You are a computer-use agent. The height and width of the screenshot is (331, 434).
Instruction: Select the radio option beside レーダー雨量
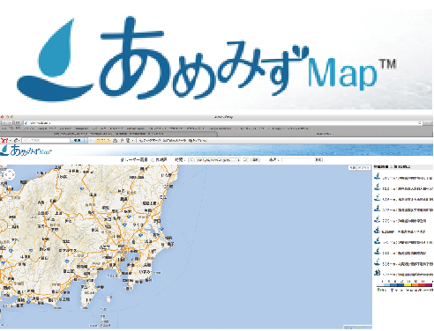click(x=153, y=160)
